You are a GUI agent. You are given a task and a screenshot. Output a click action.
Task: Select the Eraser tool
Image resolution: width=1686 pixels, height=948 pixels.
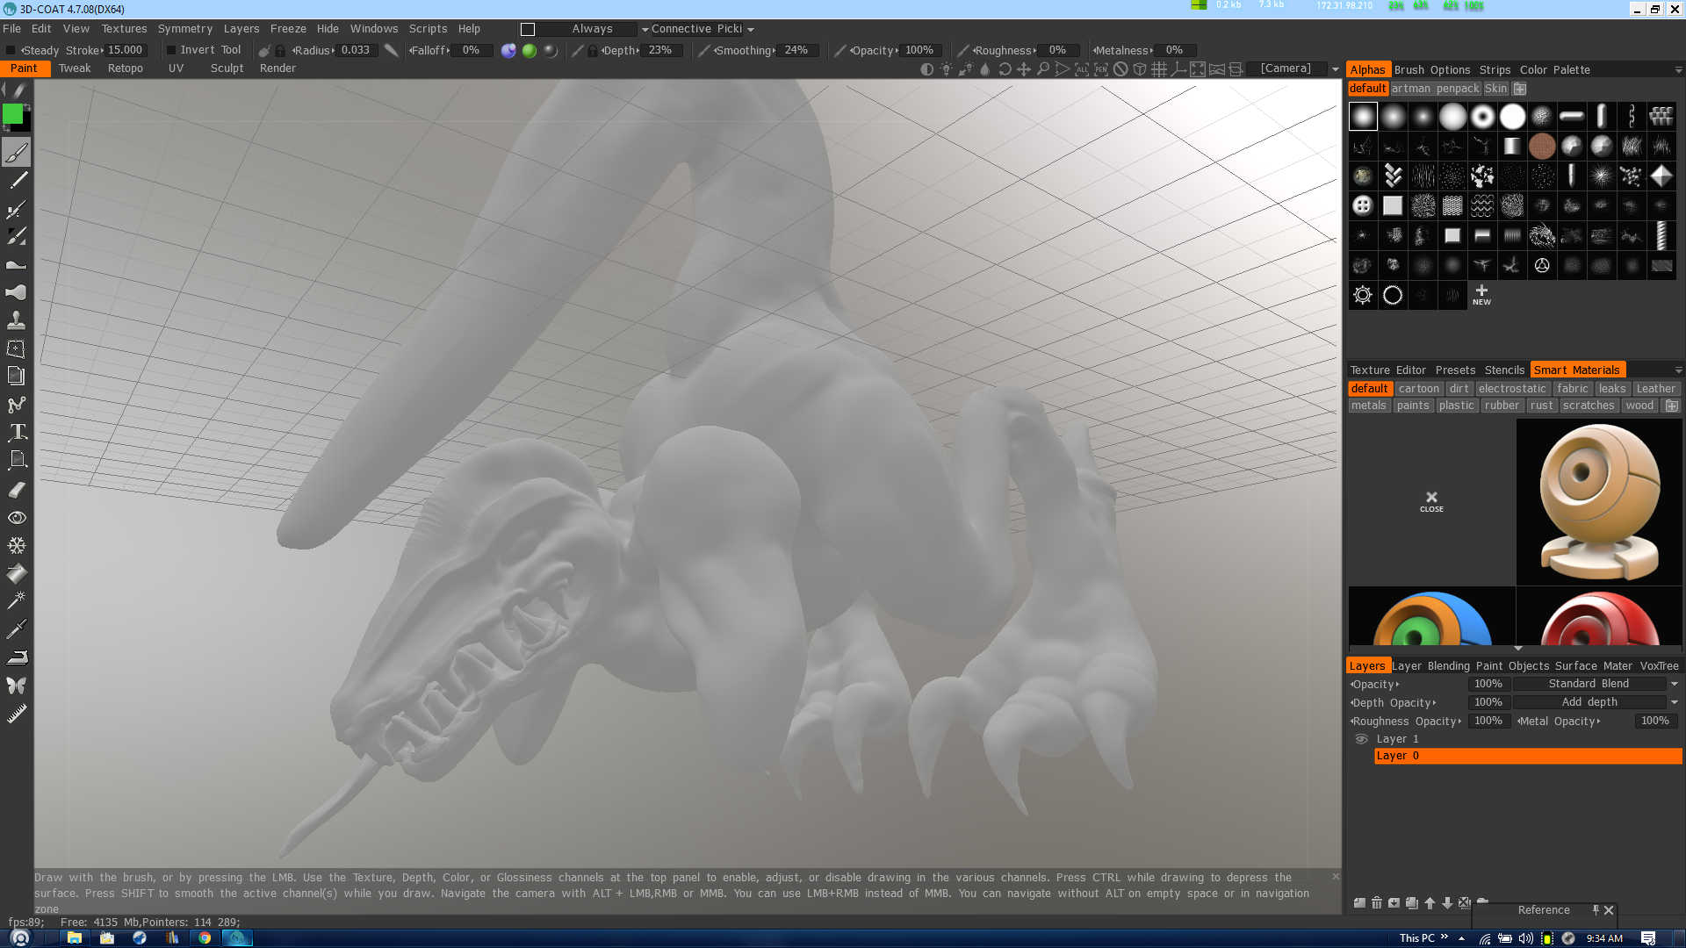17,490
